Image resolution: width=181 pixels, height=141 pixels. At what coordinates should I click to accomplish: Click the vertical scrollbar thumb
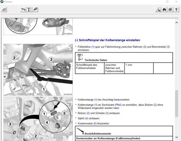177,103
